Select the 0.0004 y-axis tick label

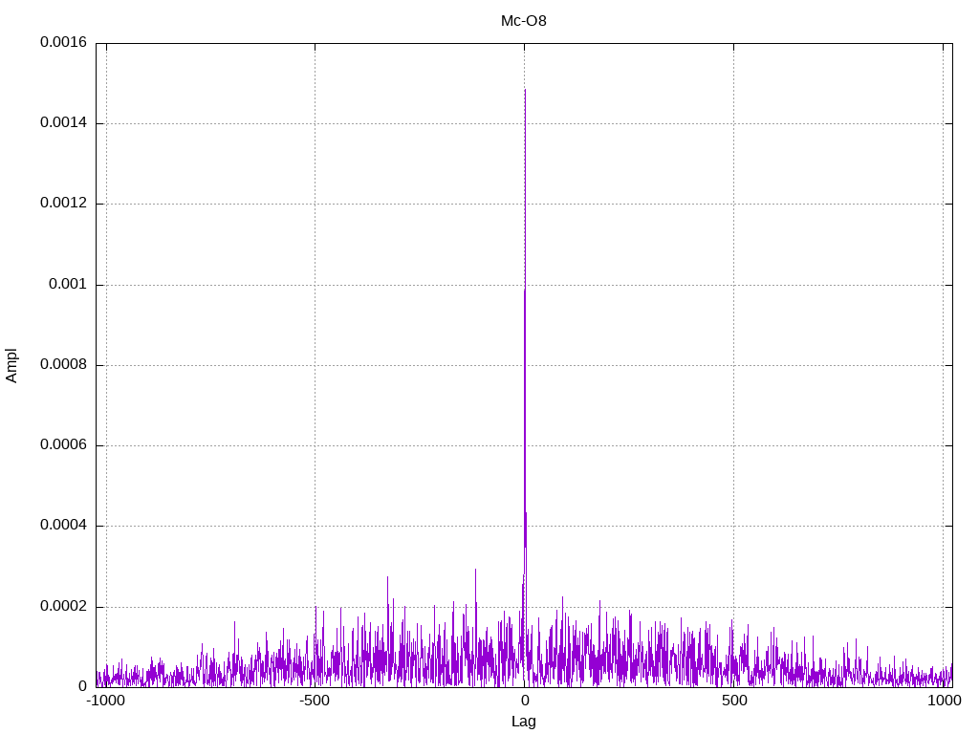tap(63, 526)
